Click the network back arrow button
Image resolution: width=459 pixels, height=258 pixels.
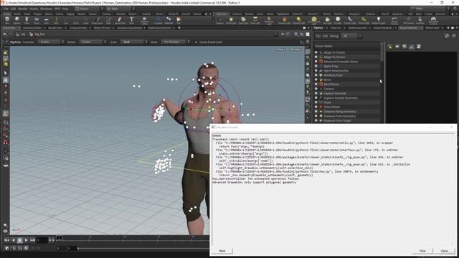[x=5, y=34]
